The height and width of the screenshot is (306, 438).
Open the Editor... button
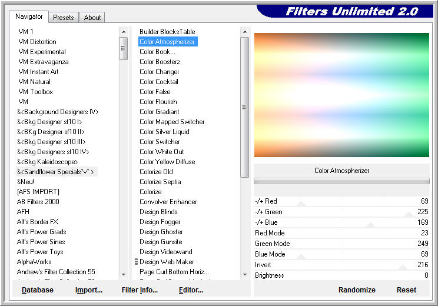point(191,290)
